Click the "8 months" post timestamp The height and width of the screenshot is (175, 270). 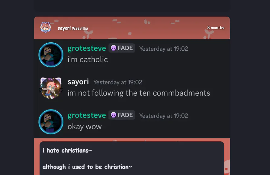pyautogui.click(x=216, y=28)
